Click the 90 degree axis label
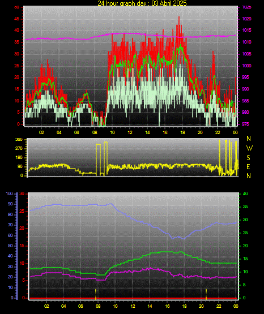 click(x=20, y=167)
